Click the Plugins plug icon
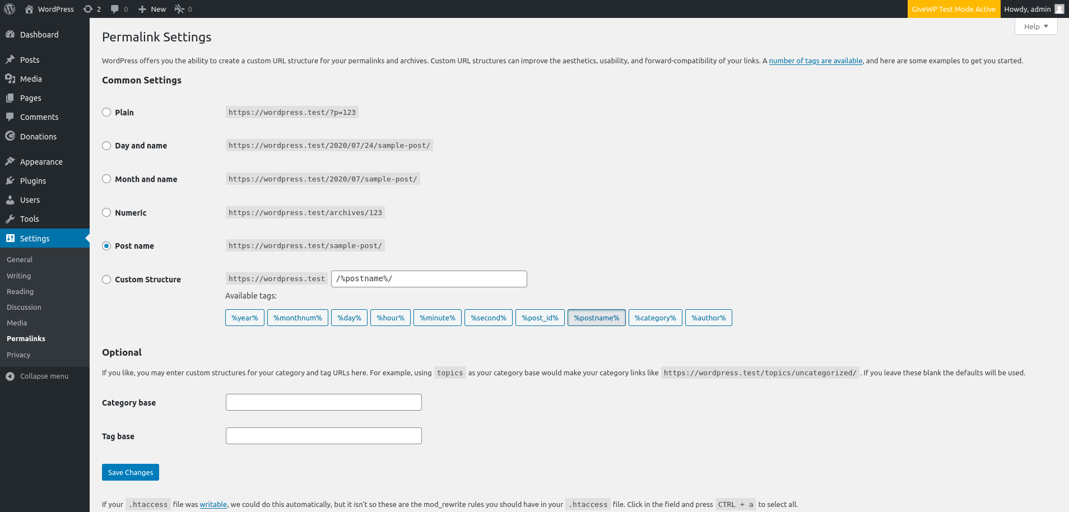The height and width of the screenshot is (512, 1069). point(10,180)
